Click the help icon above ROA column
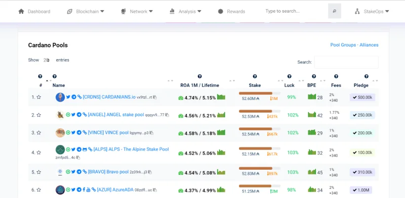The height and width of the screenshot is (198, 405). [199, 76]
